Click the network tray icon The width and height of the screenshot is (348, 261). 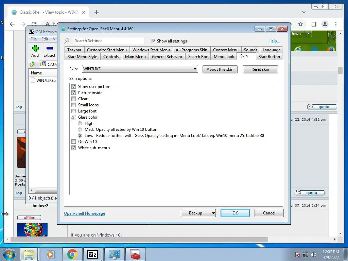coord(306,255)
